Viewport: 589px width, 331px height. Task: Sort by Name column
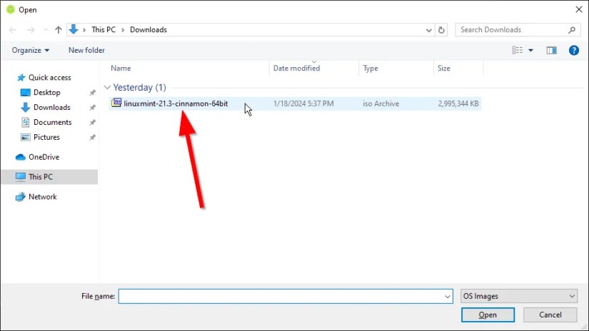[121, 68]
